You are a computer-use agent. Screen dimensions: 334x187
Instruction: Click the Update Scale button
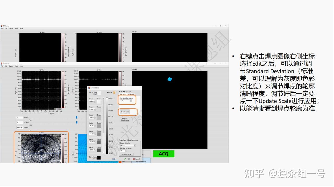125,112
